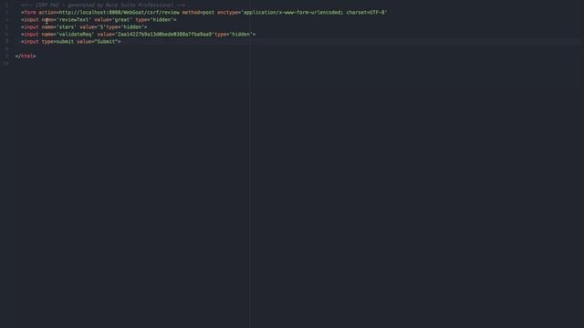584x328 pixels.
Task: Click line number 7 in the gutter
Action: click(6, 42)
